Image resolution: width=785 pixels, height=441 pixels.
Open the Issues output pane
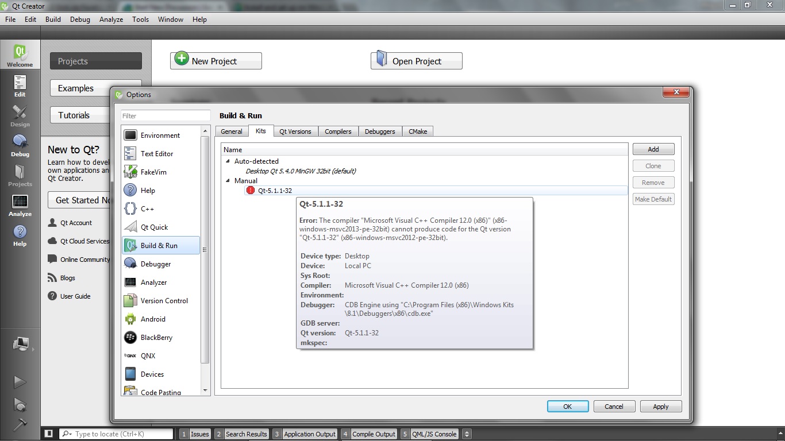pos(195,434)
